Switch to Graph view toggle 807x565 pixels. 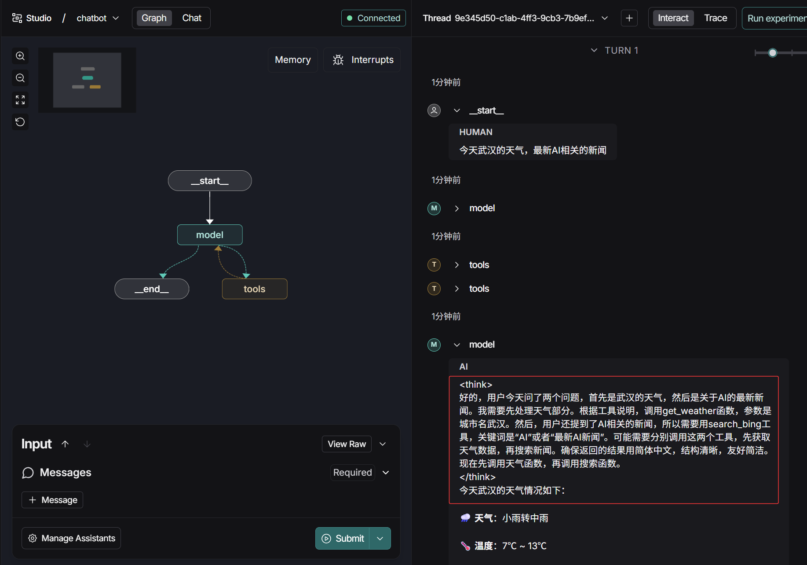154,18
